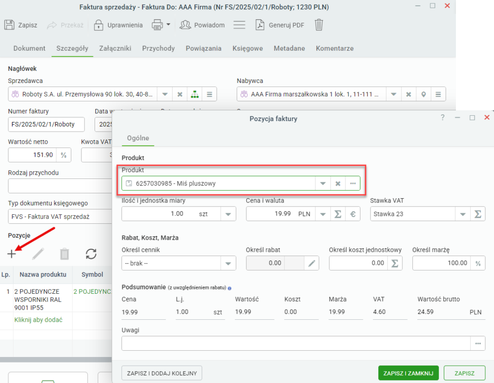Open the Przychody tab
The image size is (494, 383).
pos(158,48)
